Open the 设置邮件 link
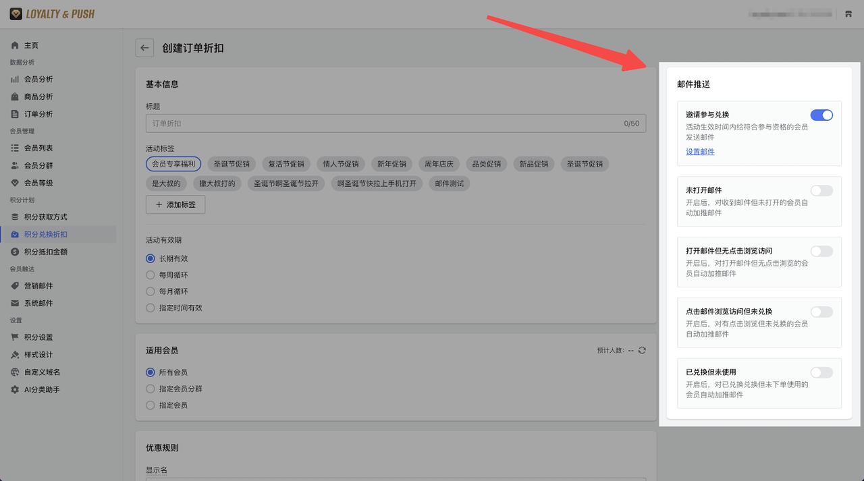Screen dimensions: 864x481 pyautogui.click(x=700, y=152)
